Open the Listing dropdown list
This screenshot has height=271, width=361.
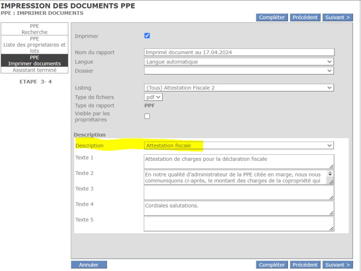pyautogui.click(x=239, y=88)
